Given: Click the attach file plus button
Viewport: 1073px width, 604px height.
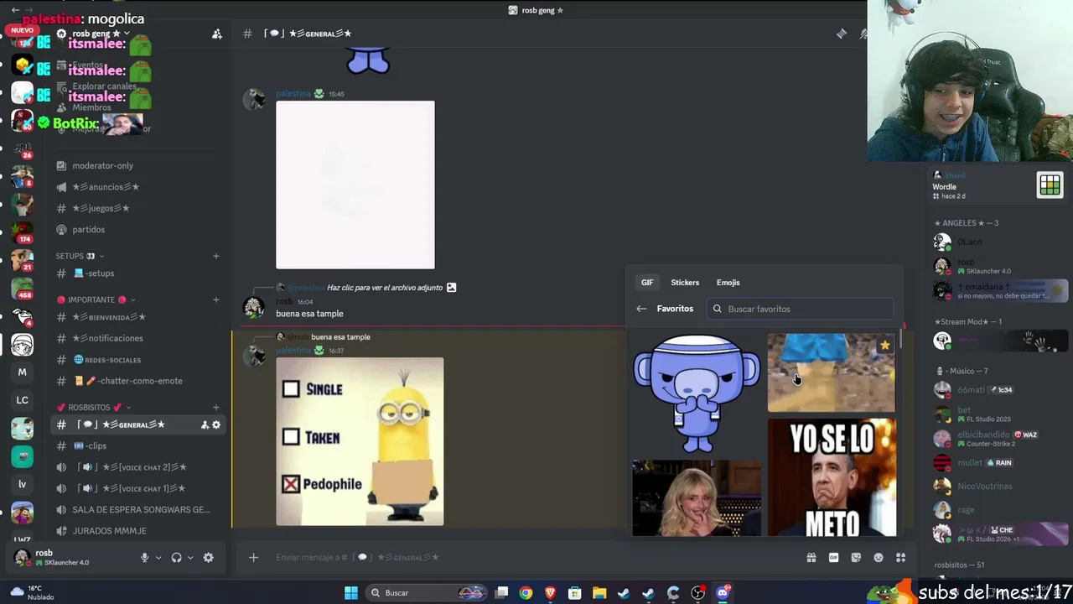Looking at the screenshot, I should coord(253,558).
